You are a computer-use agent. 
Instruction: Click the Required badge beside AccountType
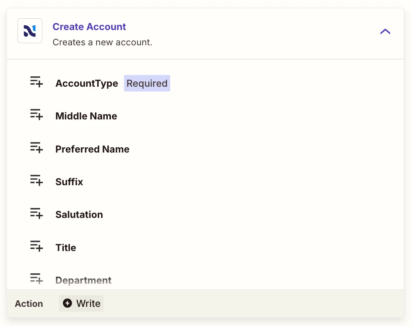pos(147,83)
